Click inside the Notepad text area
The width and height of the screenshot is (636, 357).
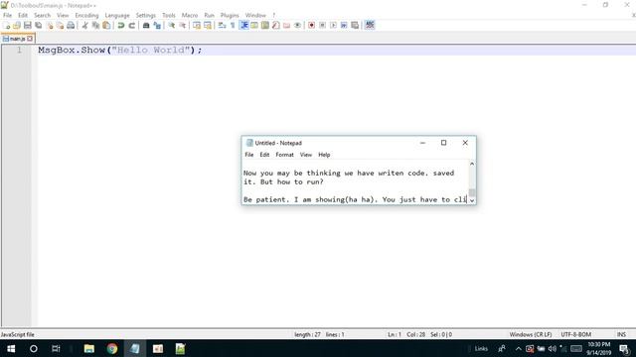[356, 182]
